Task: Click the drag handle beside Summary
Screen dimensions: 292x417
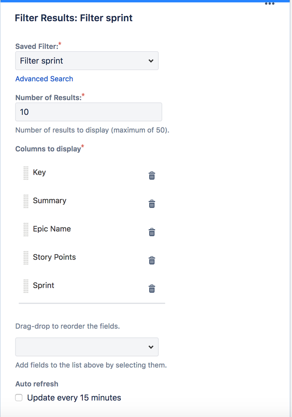Action: [x=25, y=201]
